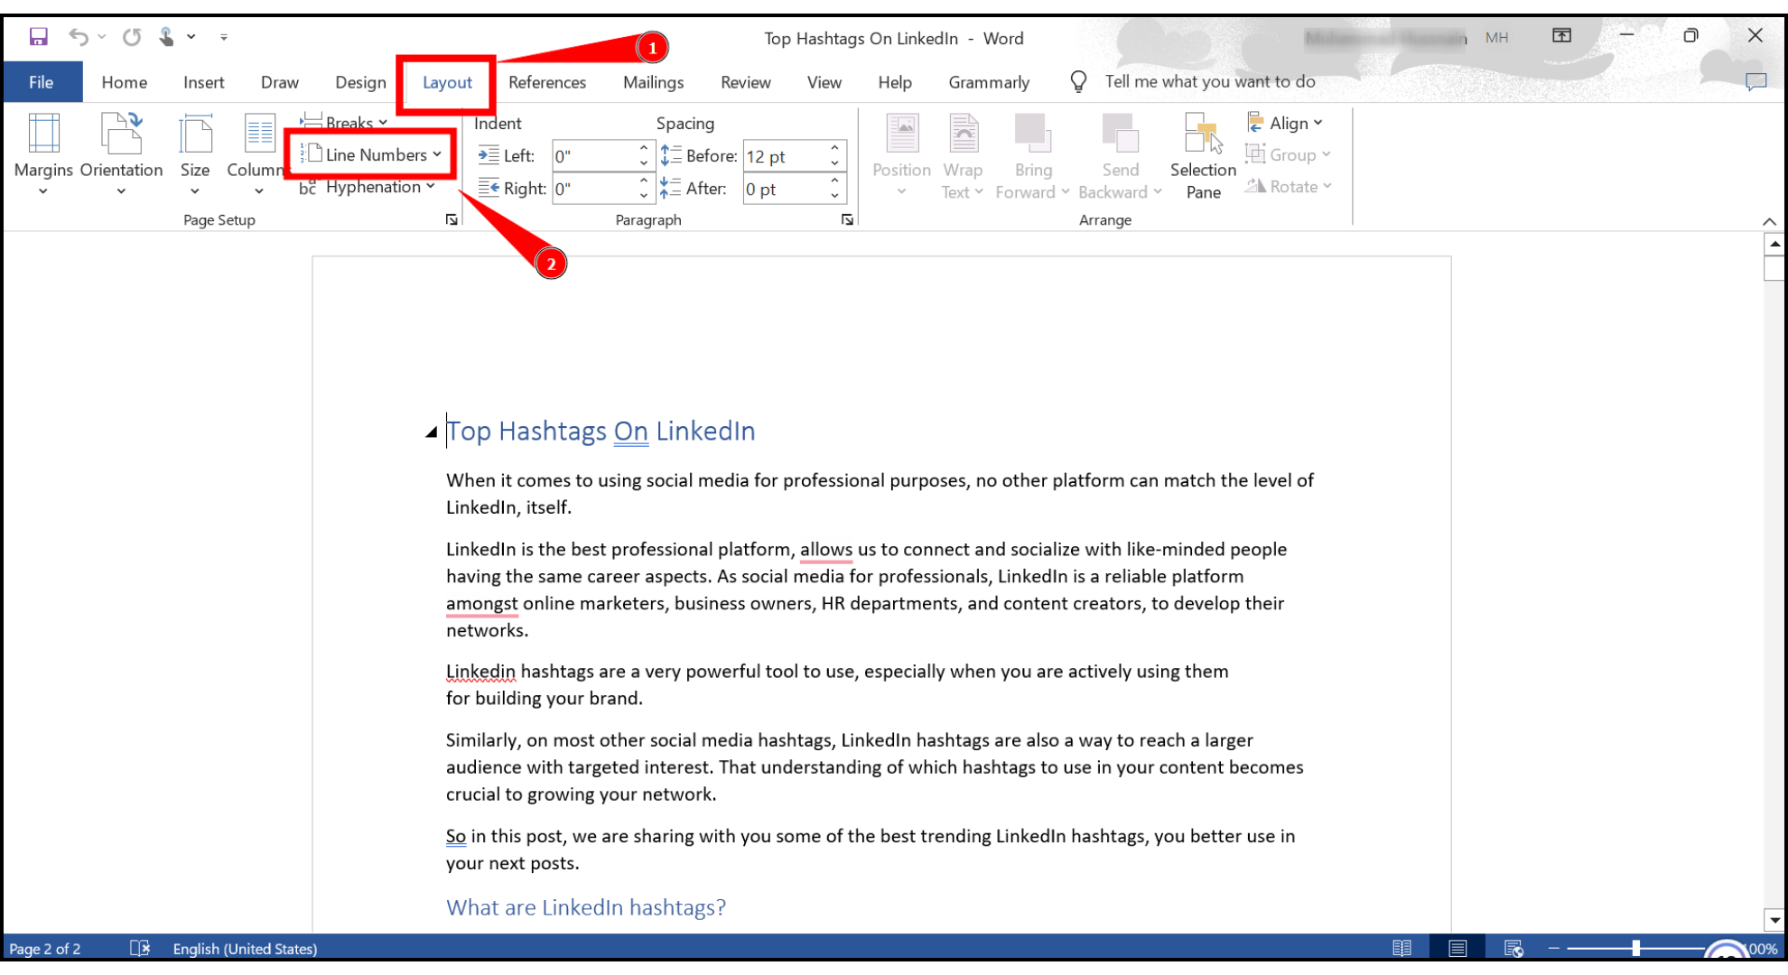This screenshot has width=1788, height=975.
Task: Open the Paragraph dialog launcher
Action: 846,219
